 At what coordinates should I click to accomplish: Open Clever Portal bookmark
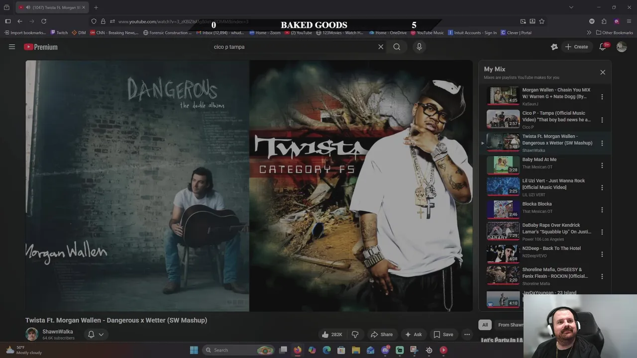click(x=516, y=33)
